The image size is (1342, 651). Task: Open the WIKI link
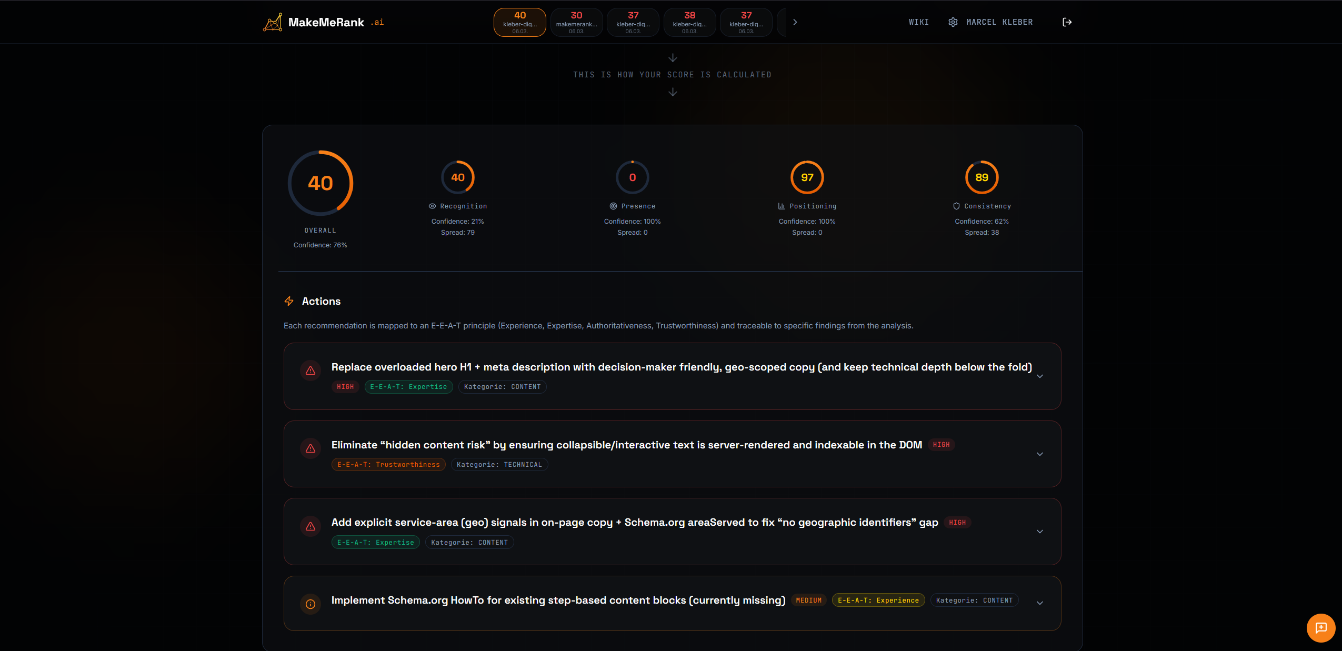coord(918,22)
